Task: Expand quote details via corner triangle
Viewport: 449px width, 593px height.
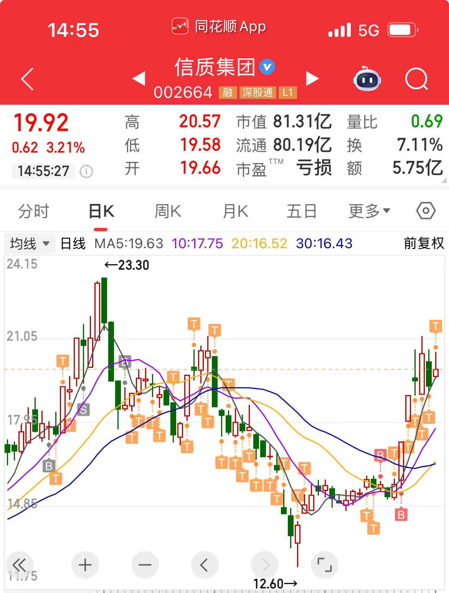Action: [x=444, y=180]
